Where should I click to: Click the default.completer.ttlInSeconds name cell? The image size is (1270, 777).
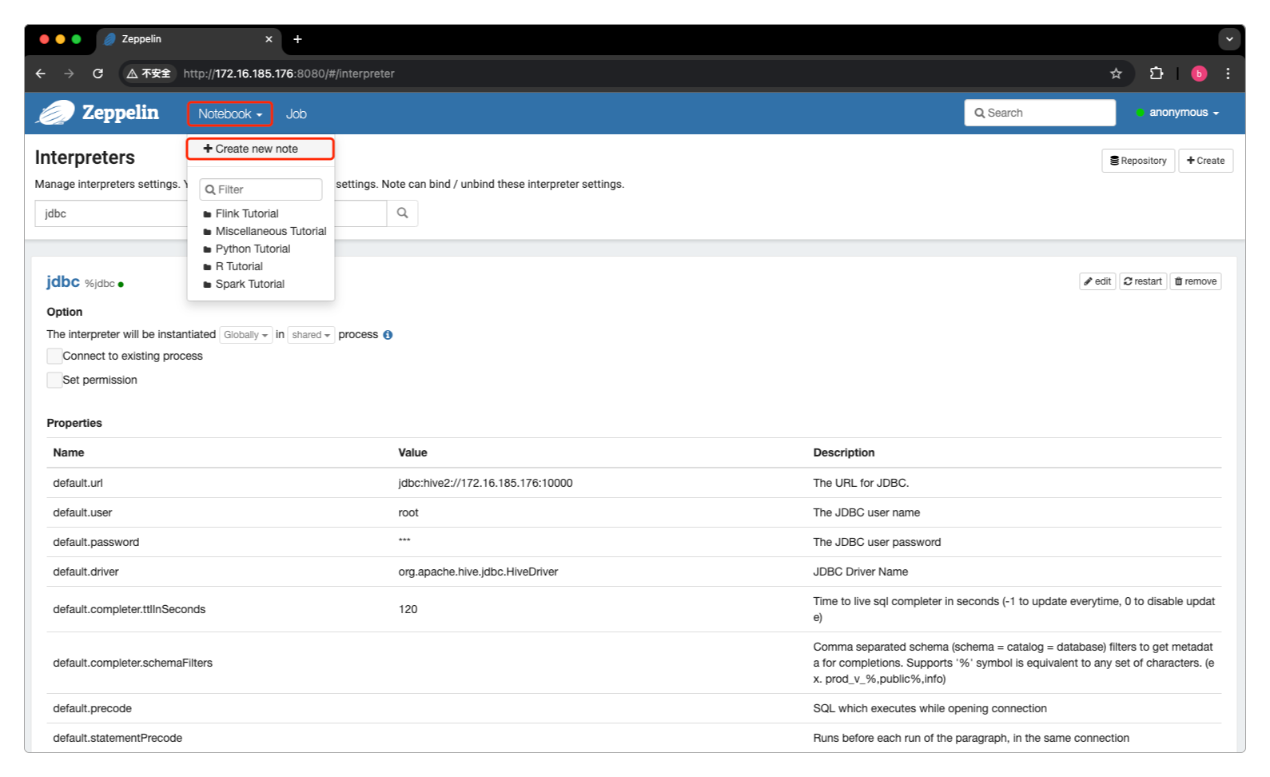click(x=129, y=609)
